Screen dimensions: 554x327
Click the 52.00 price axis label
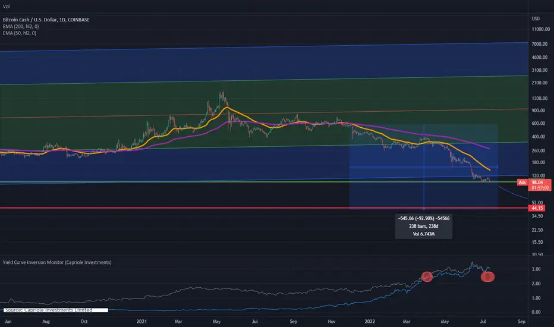pyautogui.click(x=537, y=203)
